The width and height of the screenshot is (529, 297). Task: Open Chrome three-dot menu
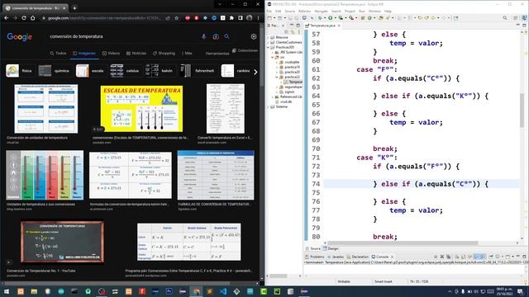pos(258,18)
